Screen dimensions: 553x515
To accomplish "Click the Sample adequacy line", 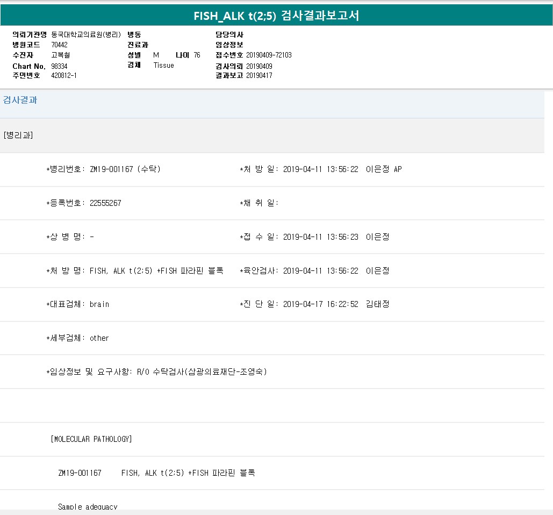I will pos(88,506).
